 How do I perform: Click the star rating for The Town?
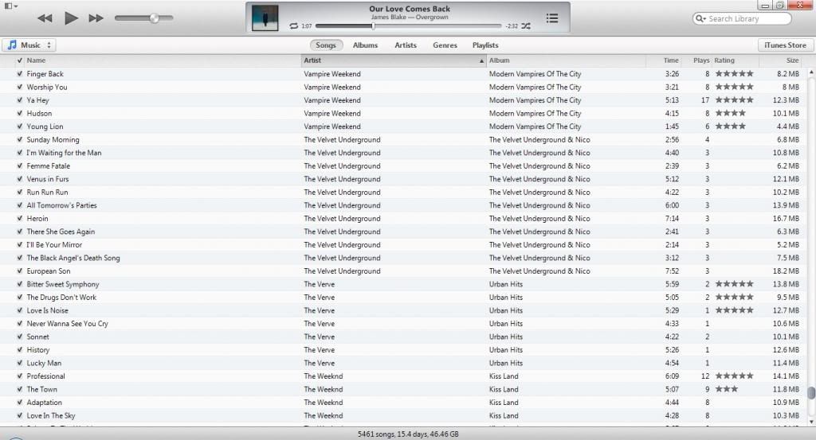point(727,389)
